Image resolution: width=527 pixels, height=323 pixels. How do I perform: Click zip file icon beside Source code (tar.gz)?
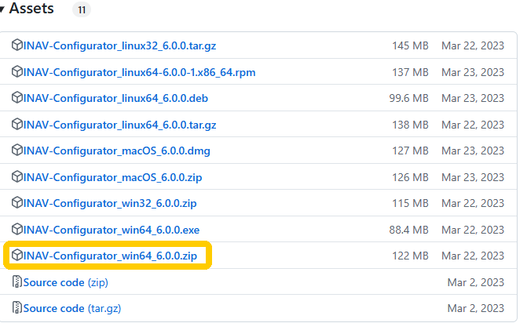tap(16, 307)
